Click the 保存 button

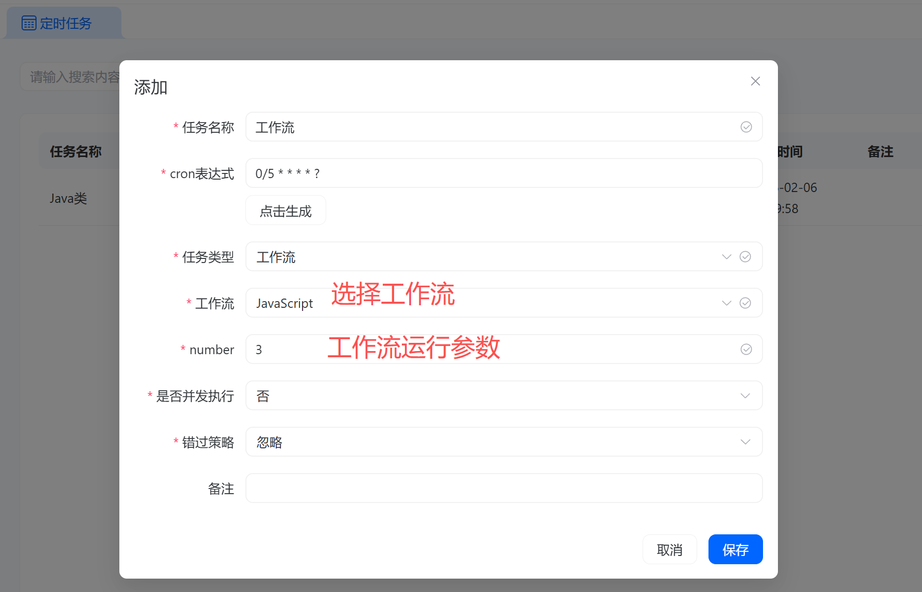tap(735, 549)
